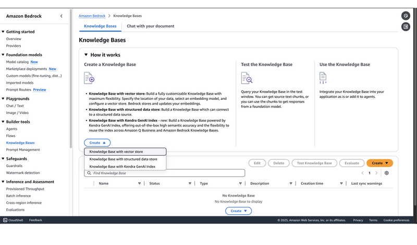Click the sidebar vertical scrollbar
417x245 pixels.
tap(71, 79)
